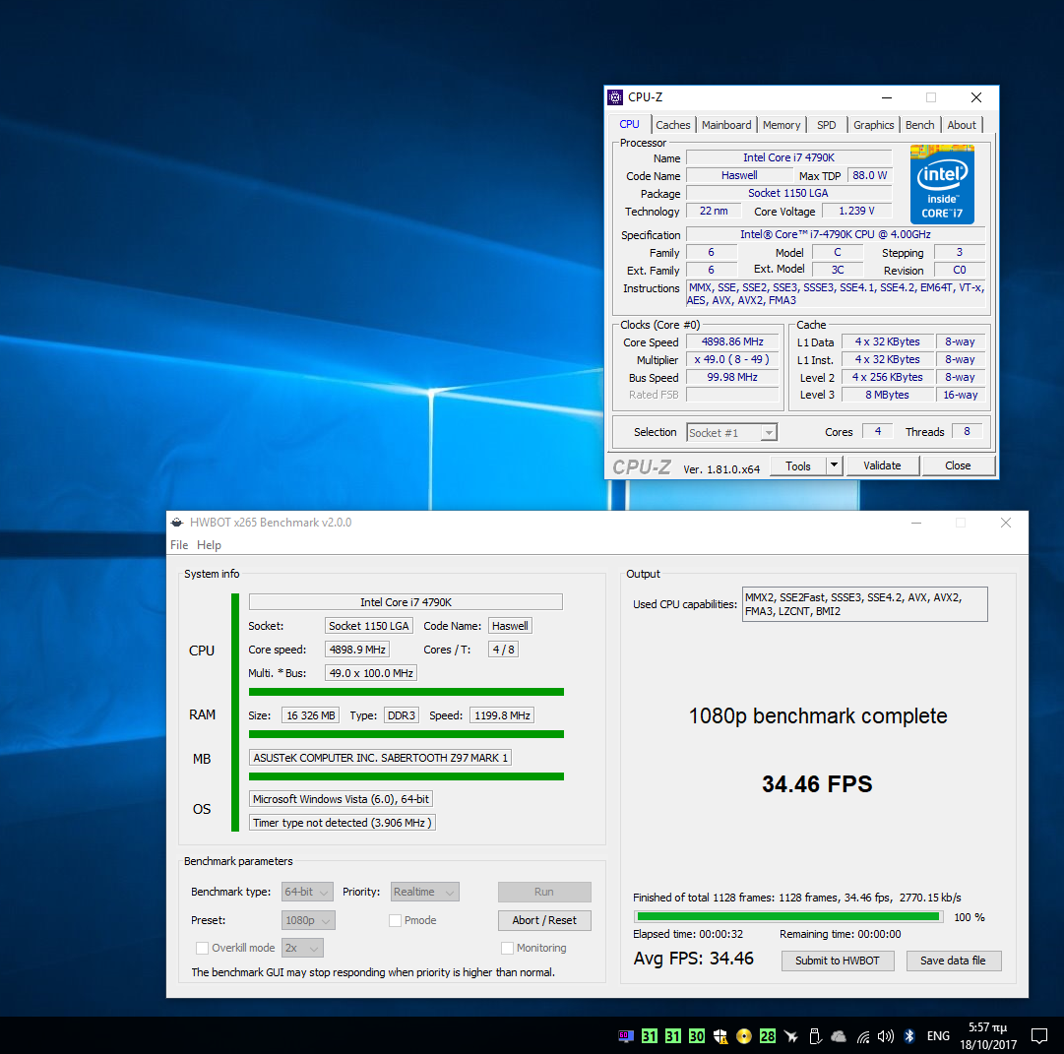Click the Level 3 cache 8 MBytes value
This screenshot has height=1054, width=1064.
tap(887, 395)
